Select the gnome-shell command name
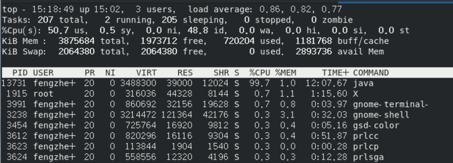This screenshot has width=453, height=163. pos(381,115)
